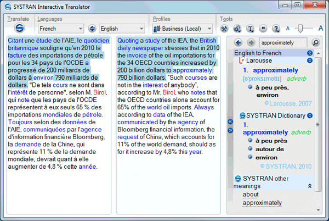Click the dictionary panel scrollbar thumb

pos(318,124)
